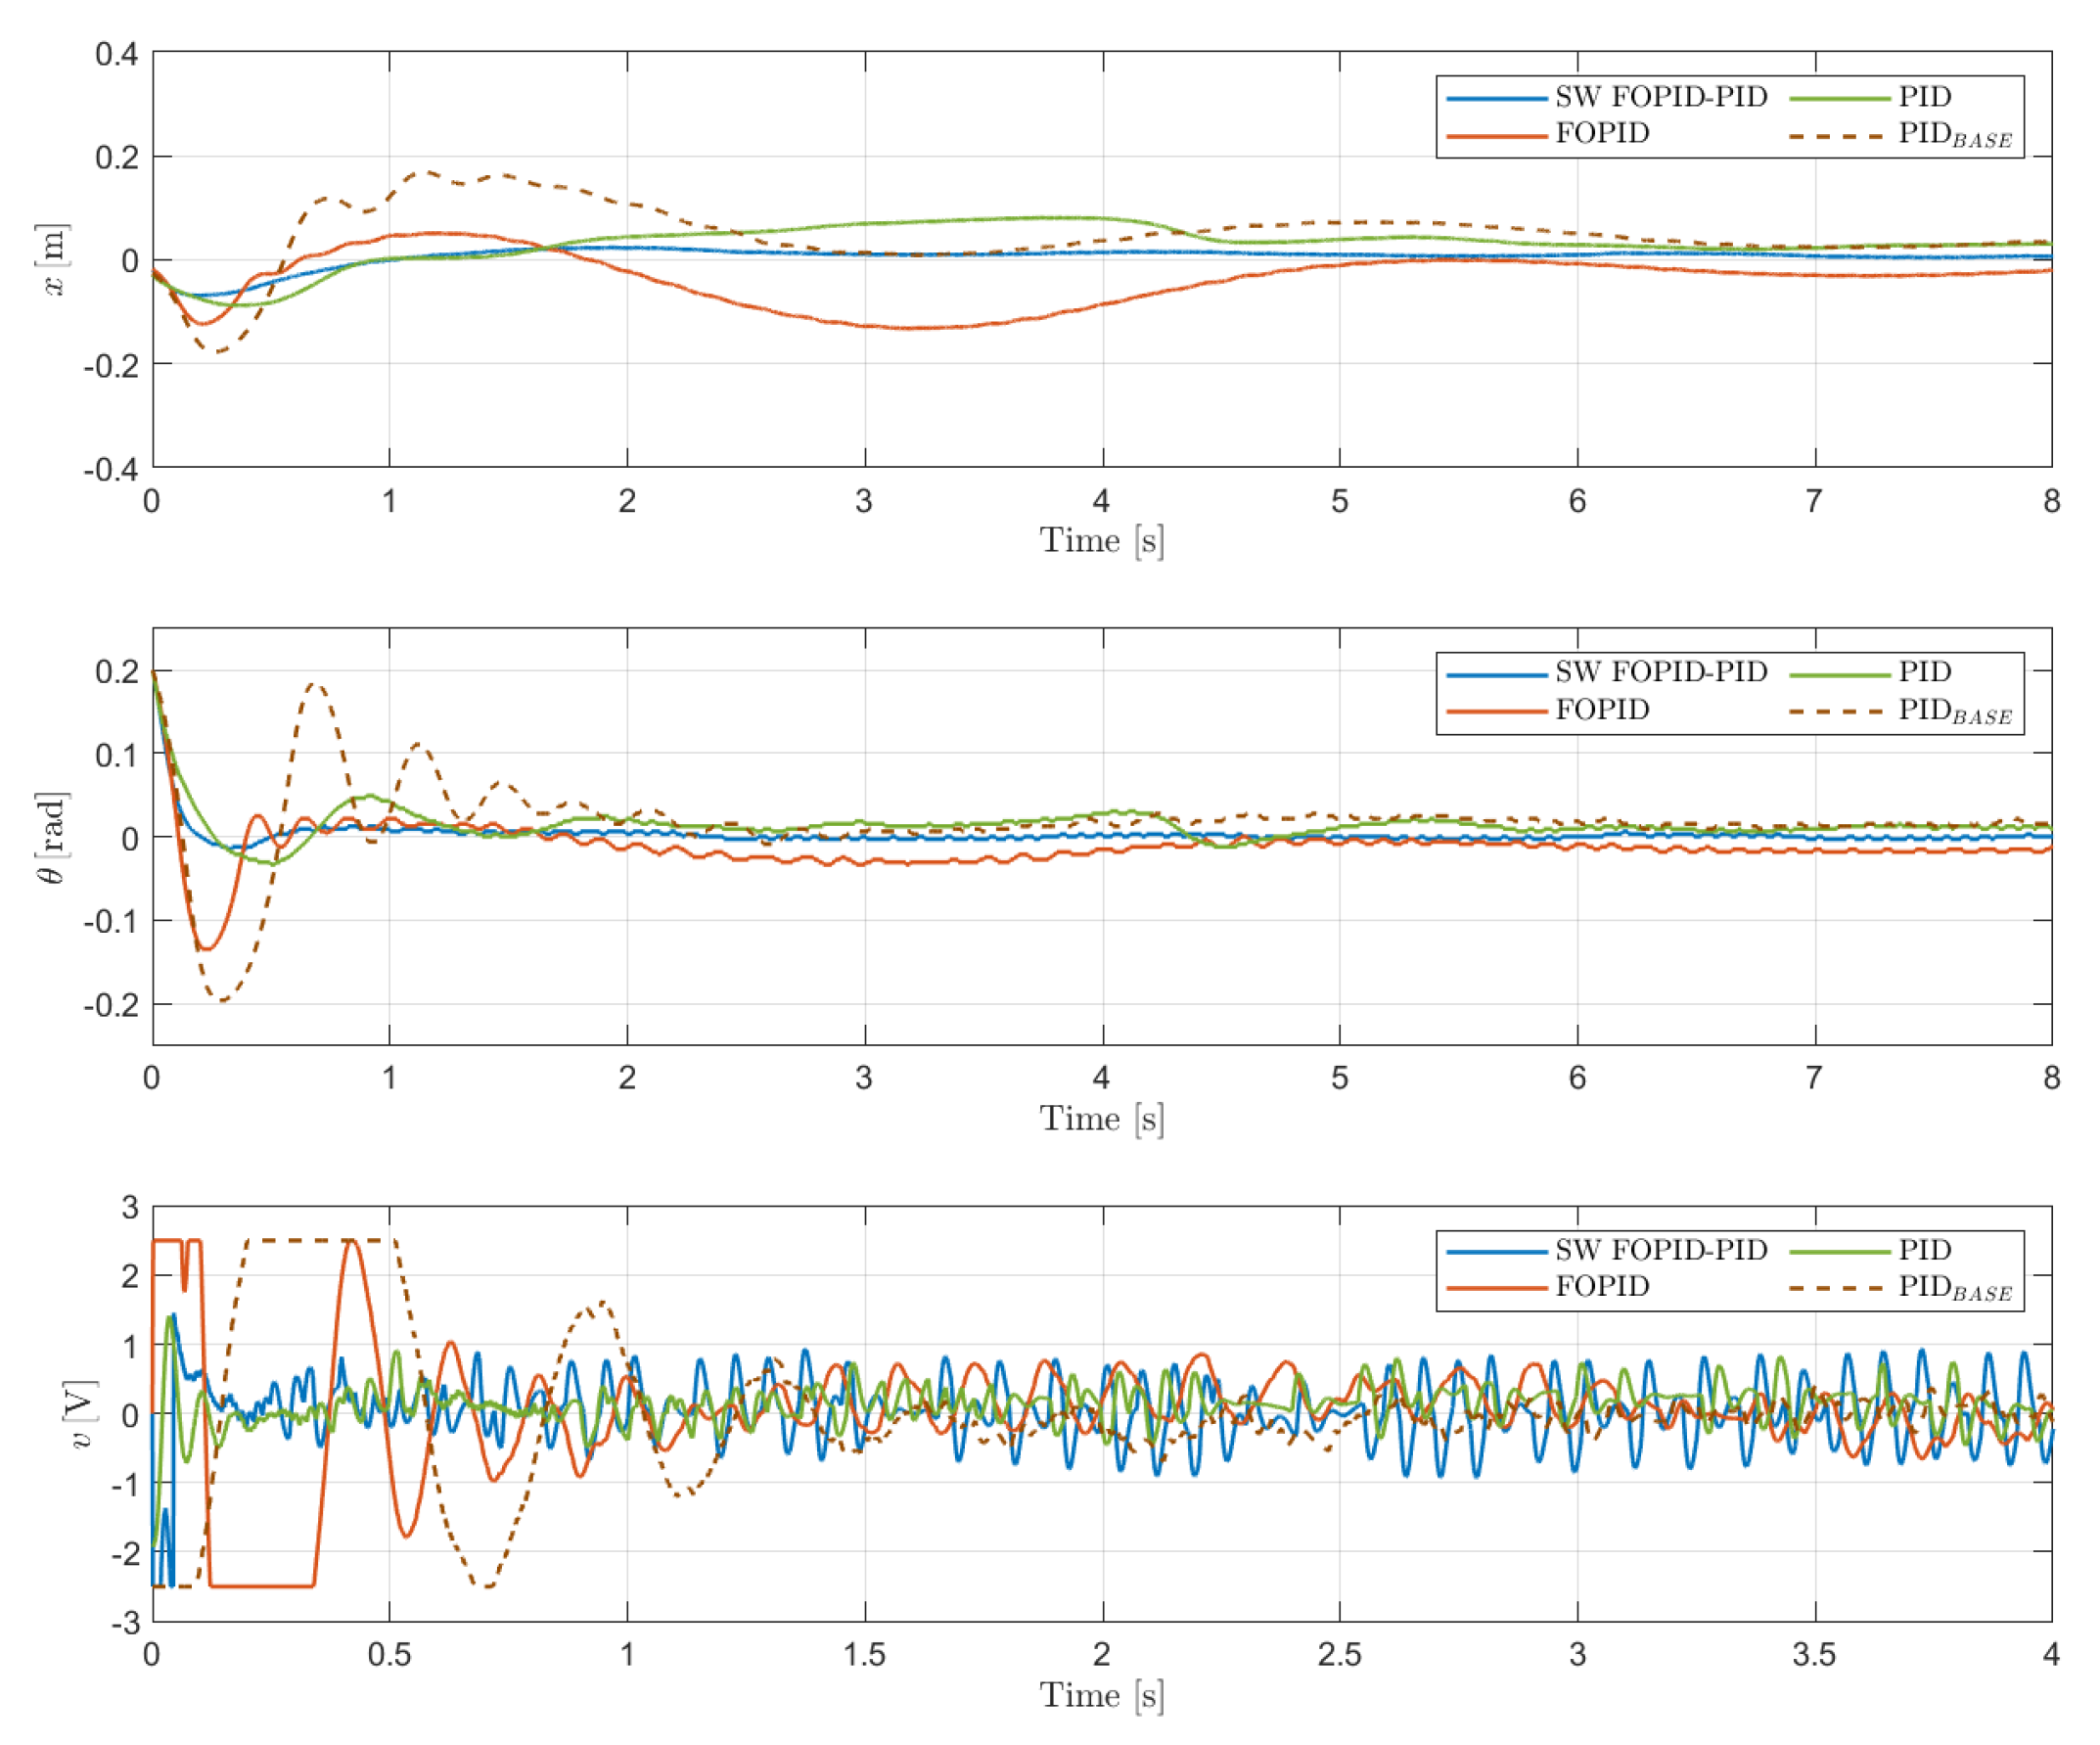2100x1745 pixels.
Task: Click green PID legend line in top plot
Action: pos(1839,98)
